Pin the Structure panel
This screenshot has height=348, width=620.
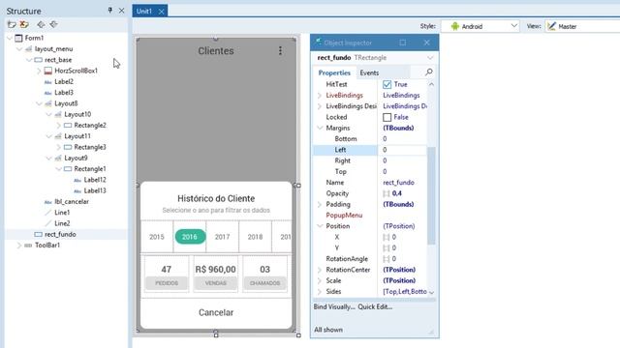109,11
